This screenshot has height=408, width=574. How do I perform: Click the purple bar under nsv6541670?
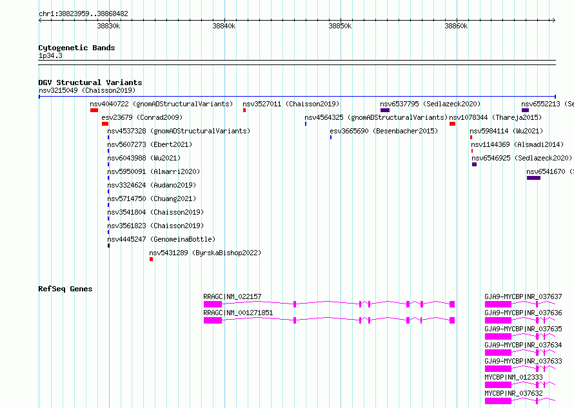coord(534,178)
